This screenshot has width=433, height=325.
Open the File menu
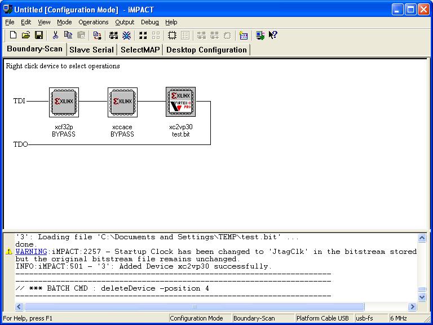point(10,22)
